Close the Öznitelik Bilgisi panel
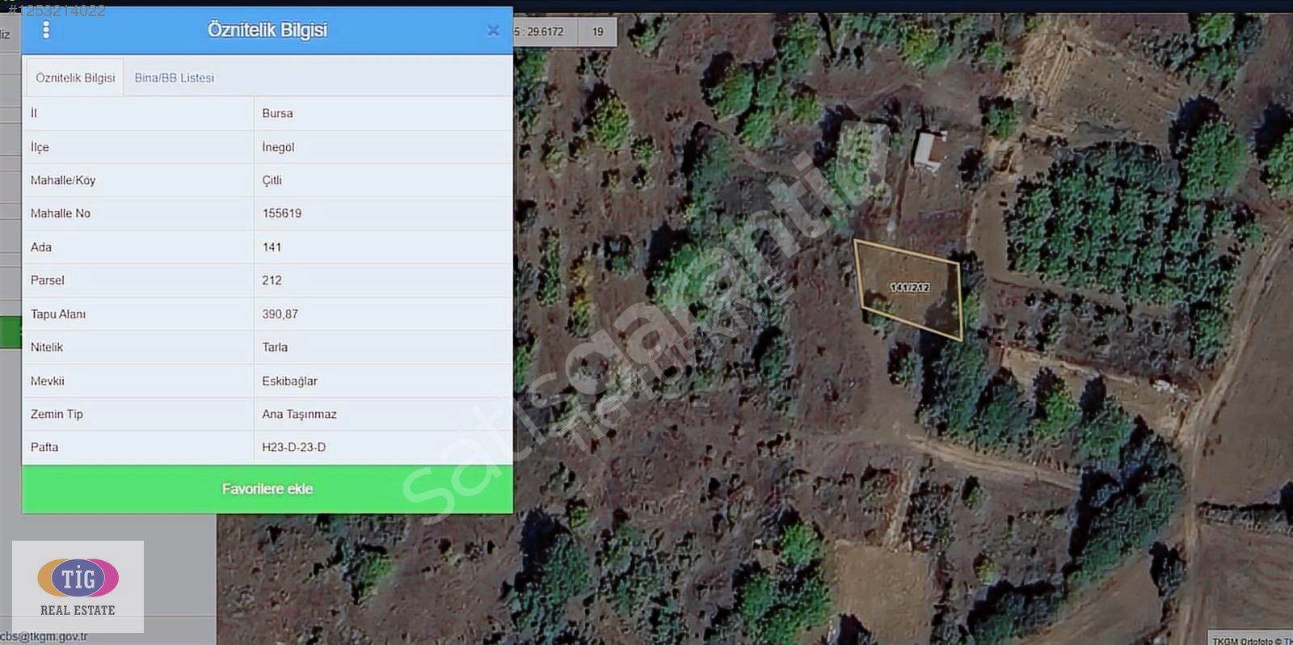 click(x=493, y=31)
